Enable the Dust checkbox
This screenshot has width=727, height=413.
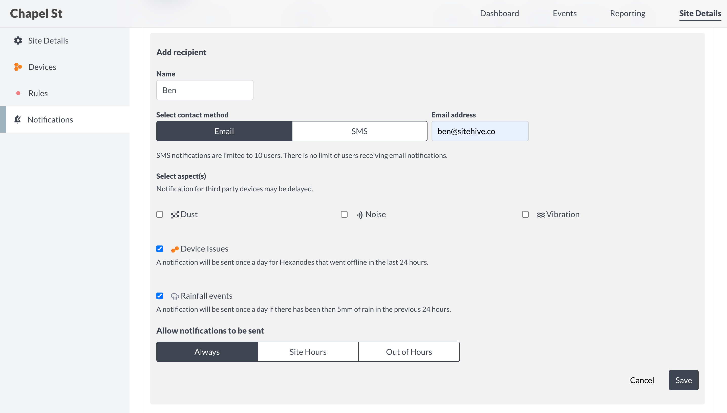click(x=160, y=214)
